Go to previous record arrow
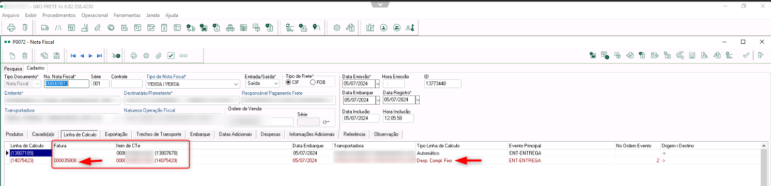 pyautogui.click(x=82, y=55)
